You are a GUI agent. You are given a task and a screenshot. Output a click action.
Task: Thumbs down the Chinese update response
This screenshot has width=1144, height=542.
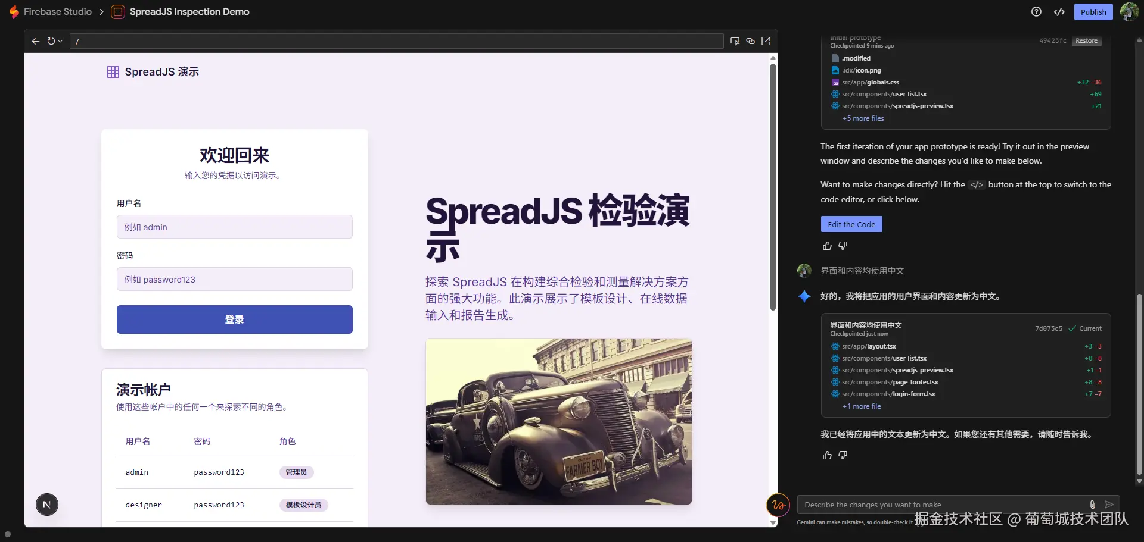[843, 455]
